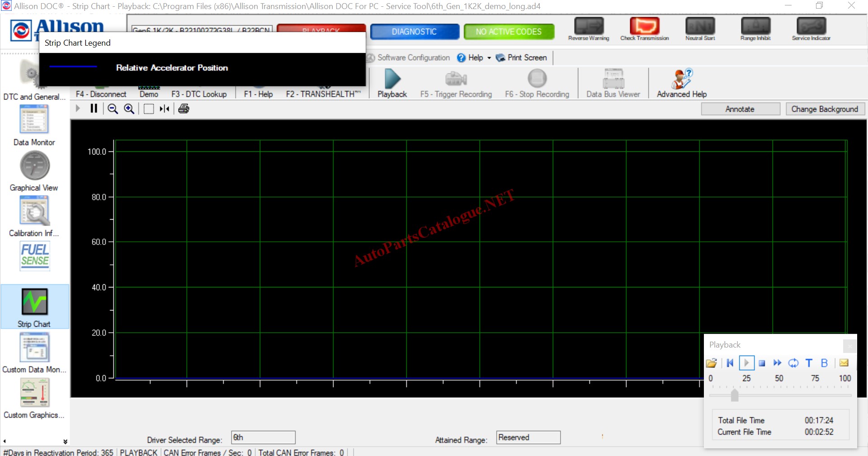Pause the strip chart scrolling
Image resolution: width=868 pixels, height=456 pixels.
pyautogui.click(x=94, y=108)
